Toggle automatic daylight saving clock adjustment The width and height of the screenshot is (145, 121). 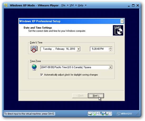[x=42, y=75]
